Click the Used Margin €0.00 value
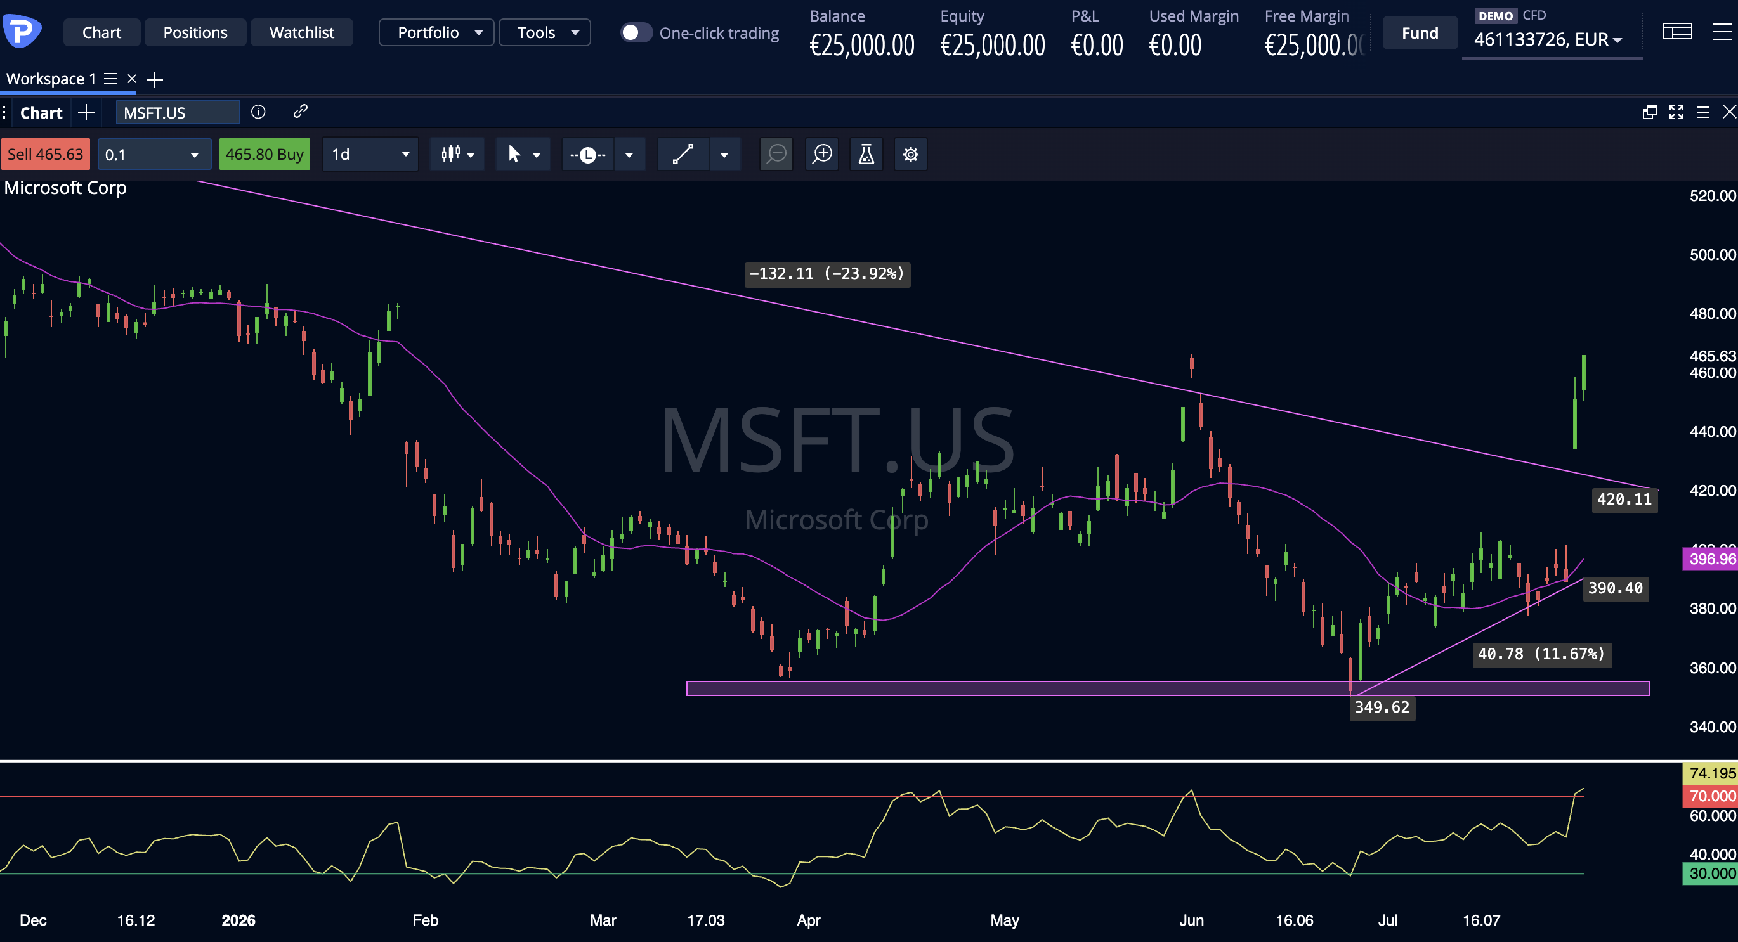Screen dimensions: 1738x942 1175,46
